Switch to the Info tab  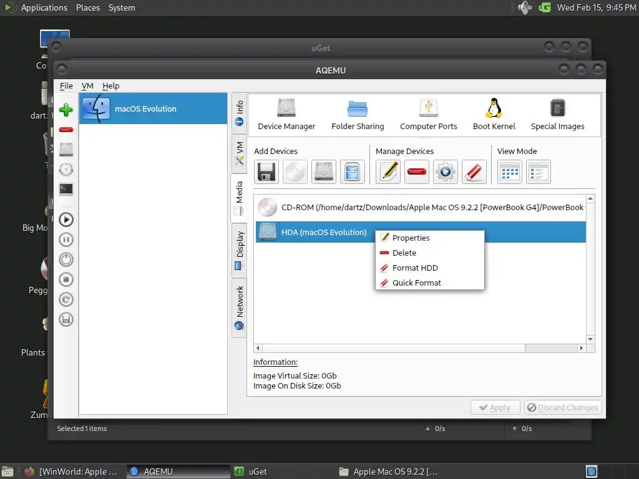(239, 113)
